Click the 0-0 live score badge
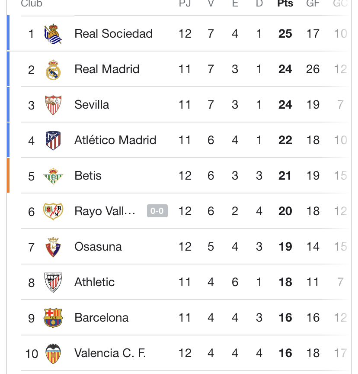Image resolution: width=358 pixels, height=374 pixels. pyautogui.click(x=157, y=211)
